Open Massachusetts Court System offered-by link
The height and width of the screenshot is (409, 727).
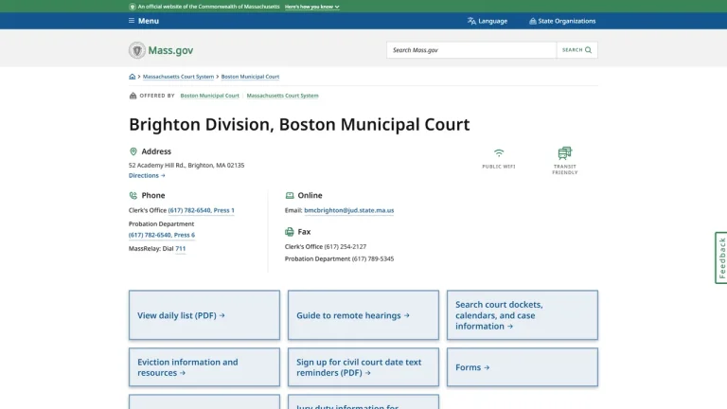(282, 96)
